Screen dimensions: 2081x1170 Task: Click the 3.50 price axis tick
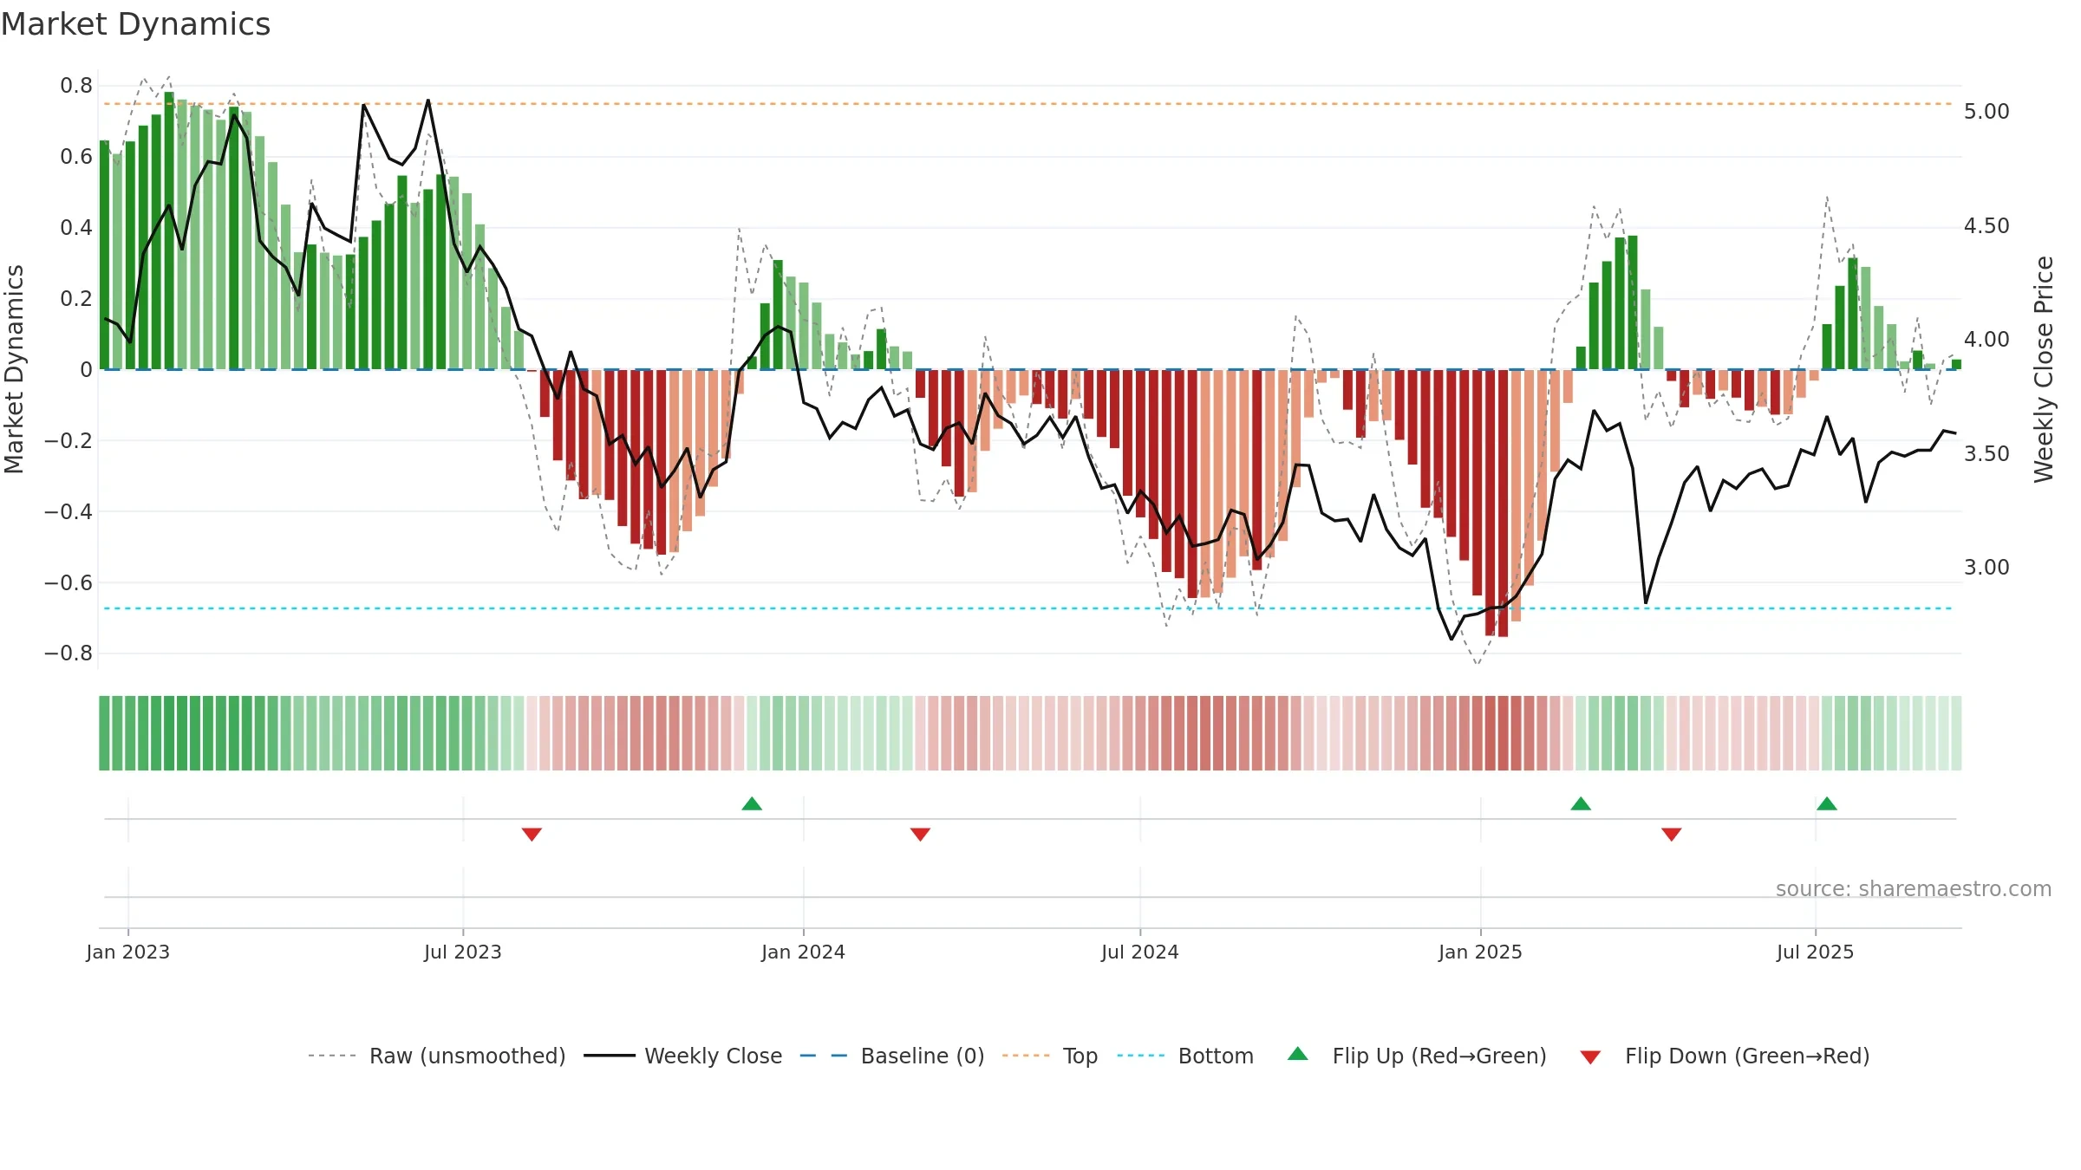[1986, 454]
